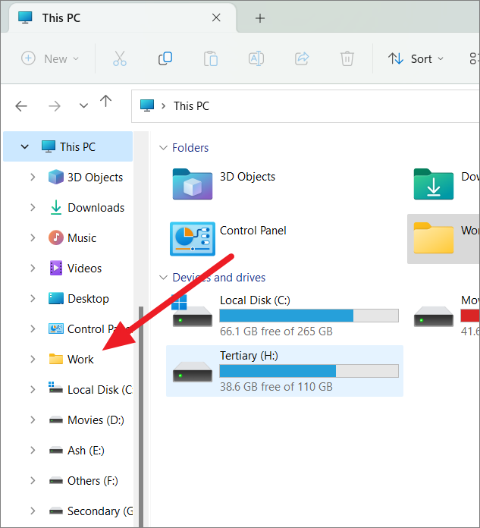Image resolution: width=480 pixels, height=528 pixels.
Task: Click the Rename icon in toolbar
Action: click(256, 58)
